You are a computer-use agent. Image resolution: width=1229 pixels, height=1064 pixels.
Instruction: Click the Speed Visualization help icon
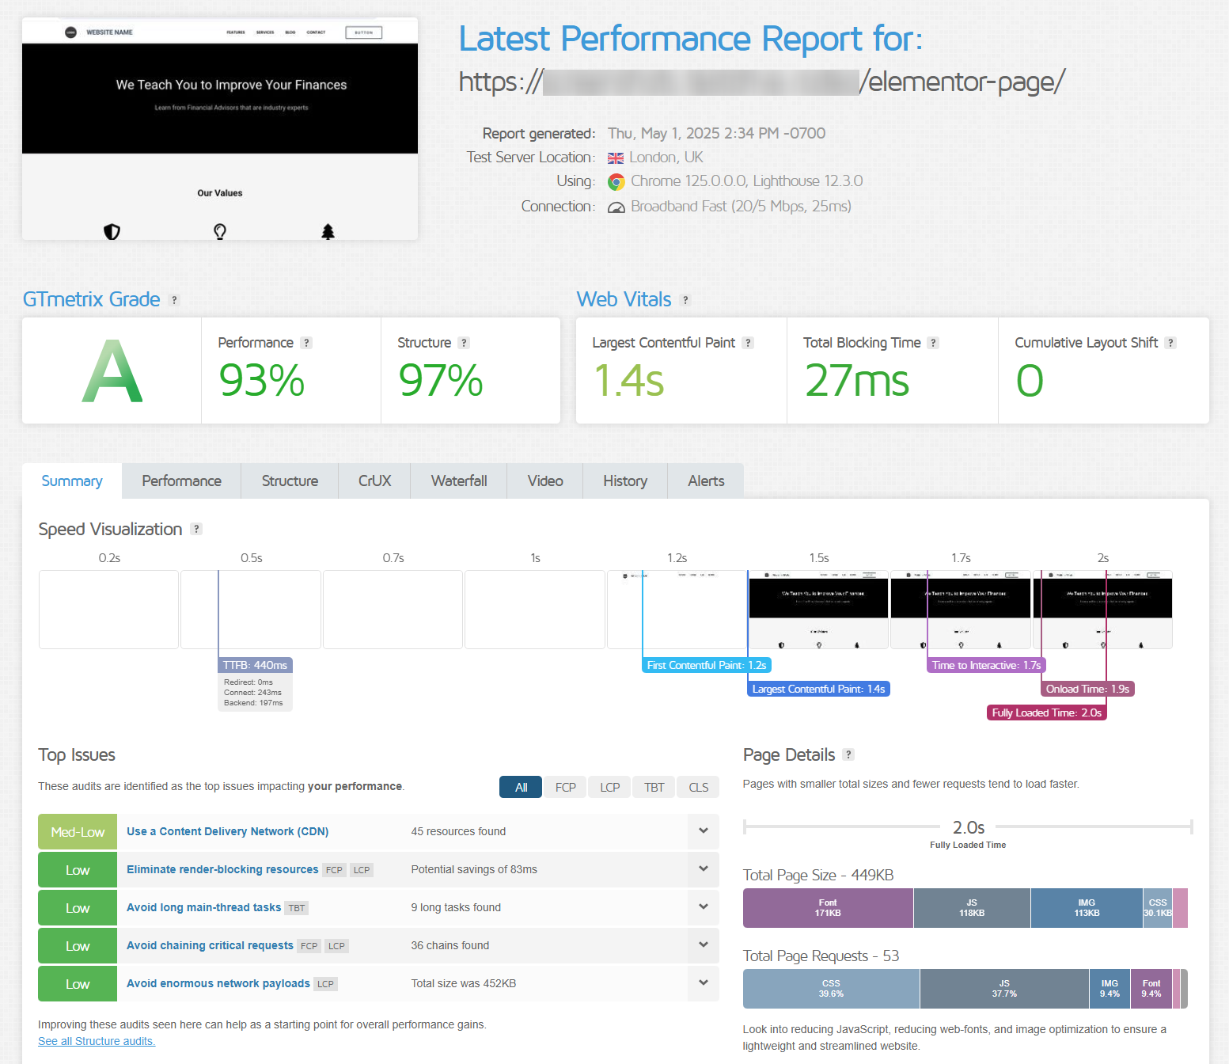[x=196, y=530]
